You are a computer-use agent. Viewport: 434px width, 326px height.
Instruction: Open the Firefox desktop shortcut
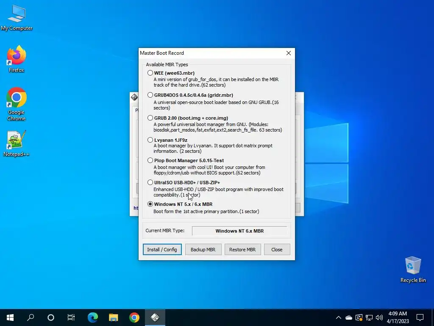[x=17, y=59]
